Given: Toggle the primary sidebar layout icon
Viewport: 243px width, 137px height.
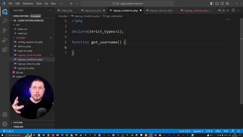Looking at the screenshot, I should pyautogui.click(x=212, y=3).
